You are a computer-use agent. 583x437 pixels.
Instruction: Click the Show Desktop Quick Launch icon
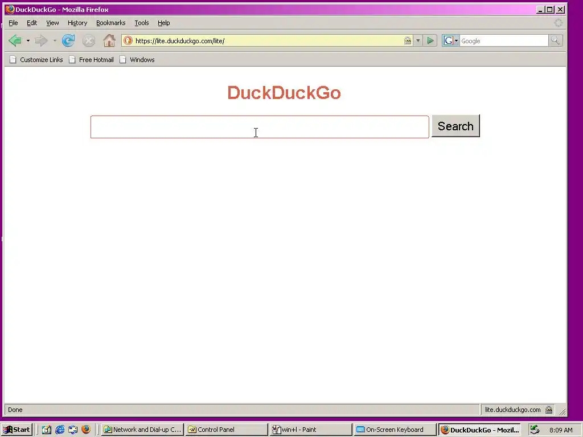click(73, 430)
